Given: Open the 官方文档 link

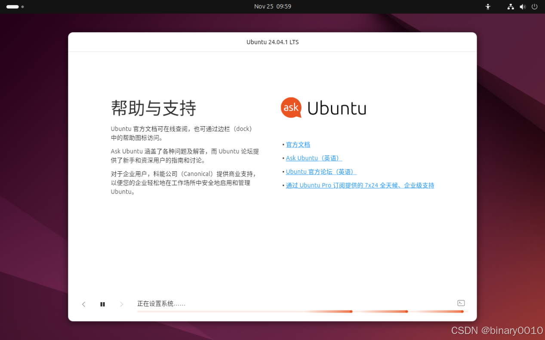Looking at the screenshot, I should pos(298,144).
